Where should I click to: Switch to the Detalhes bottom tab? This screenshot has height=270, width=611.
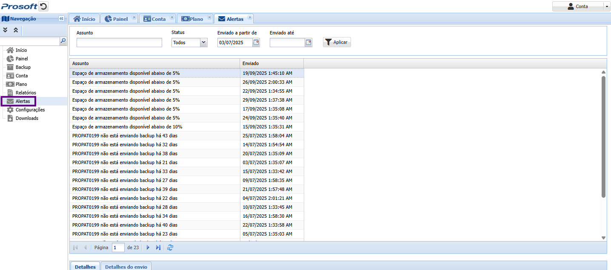[x=85, y=267]
